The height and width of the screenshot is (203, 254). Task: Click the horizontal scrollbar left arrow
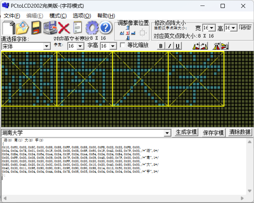point(5,198)
